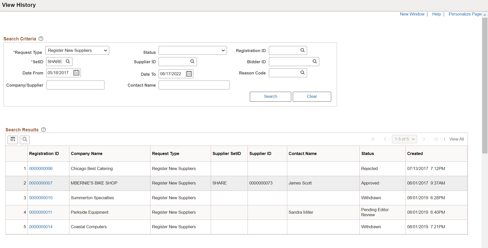The image size is (488, 248).
Task: Open registration 0000000010 for Summerton Specialties
Action: [x=41, y=198]
